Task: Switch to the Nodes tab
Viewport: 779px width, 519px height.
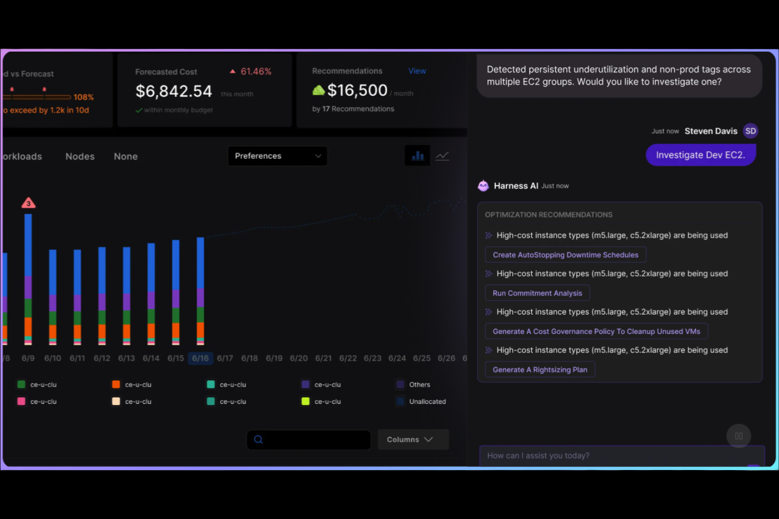Action: pos(80,156)
